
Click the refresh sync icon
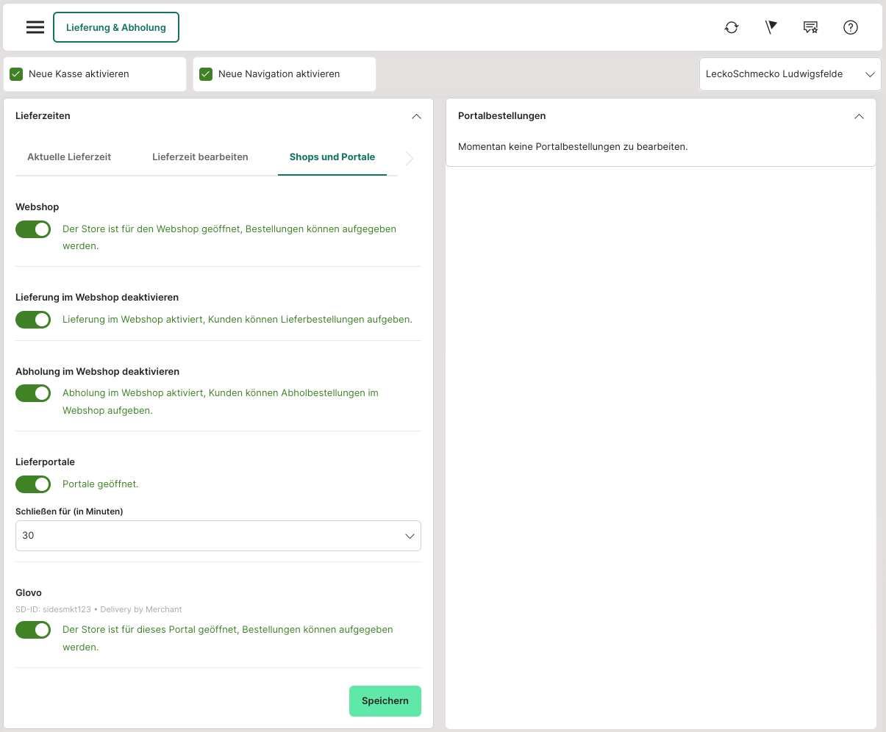tap(731, 27)
